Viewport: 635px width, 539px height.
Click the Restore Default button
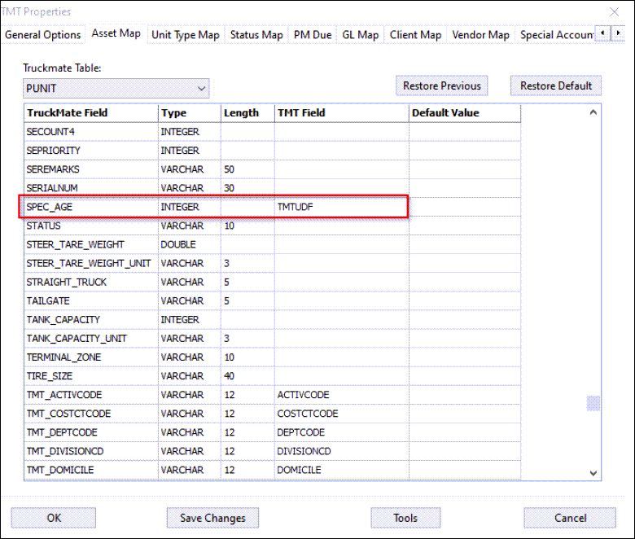pos(556,85)
